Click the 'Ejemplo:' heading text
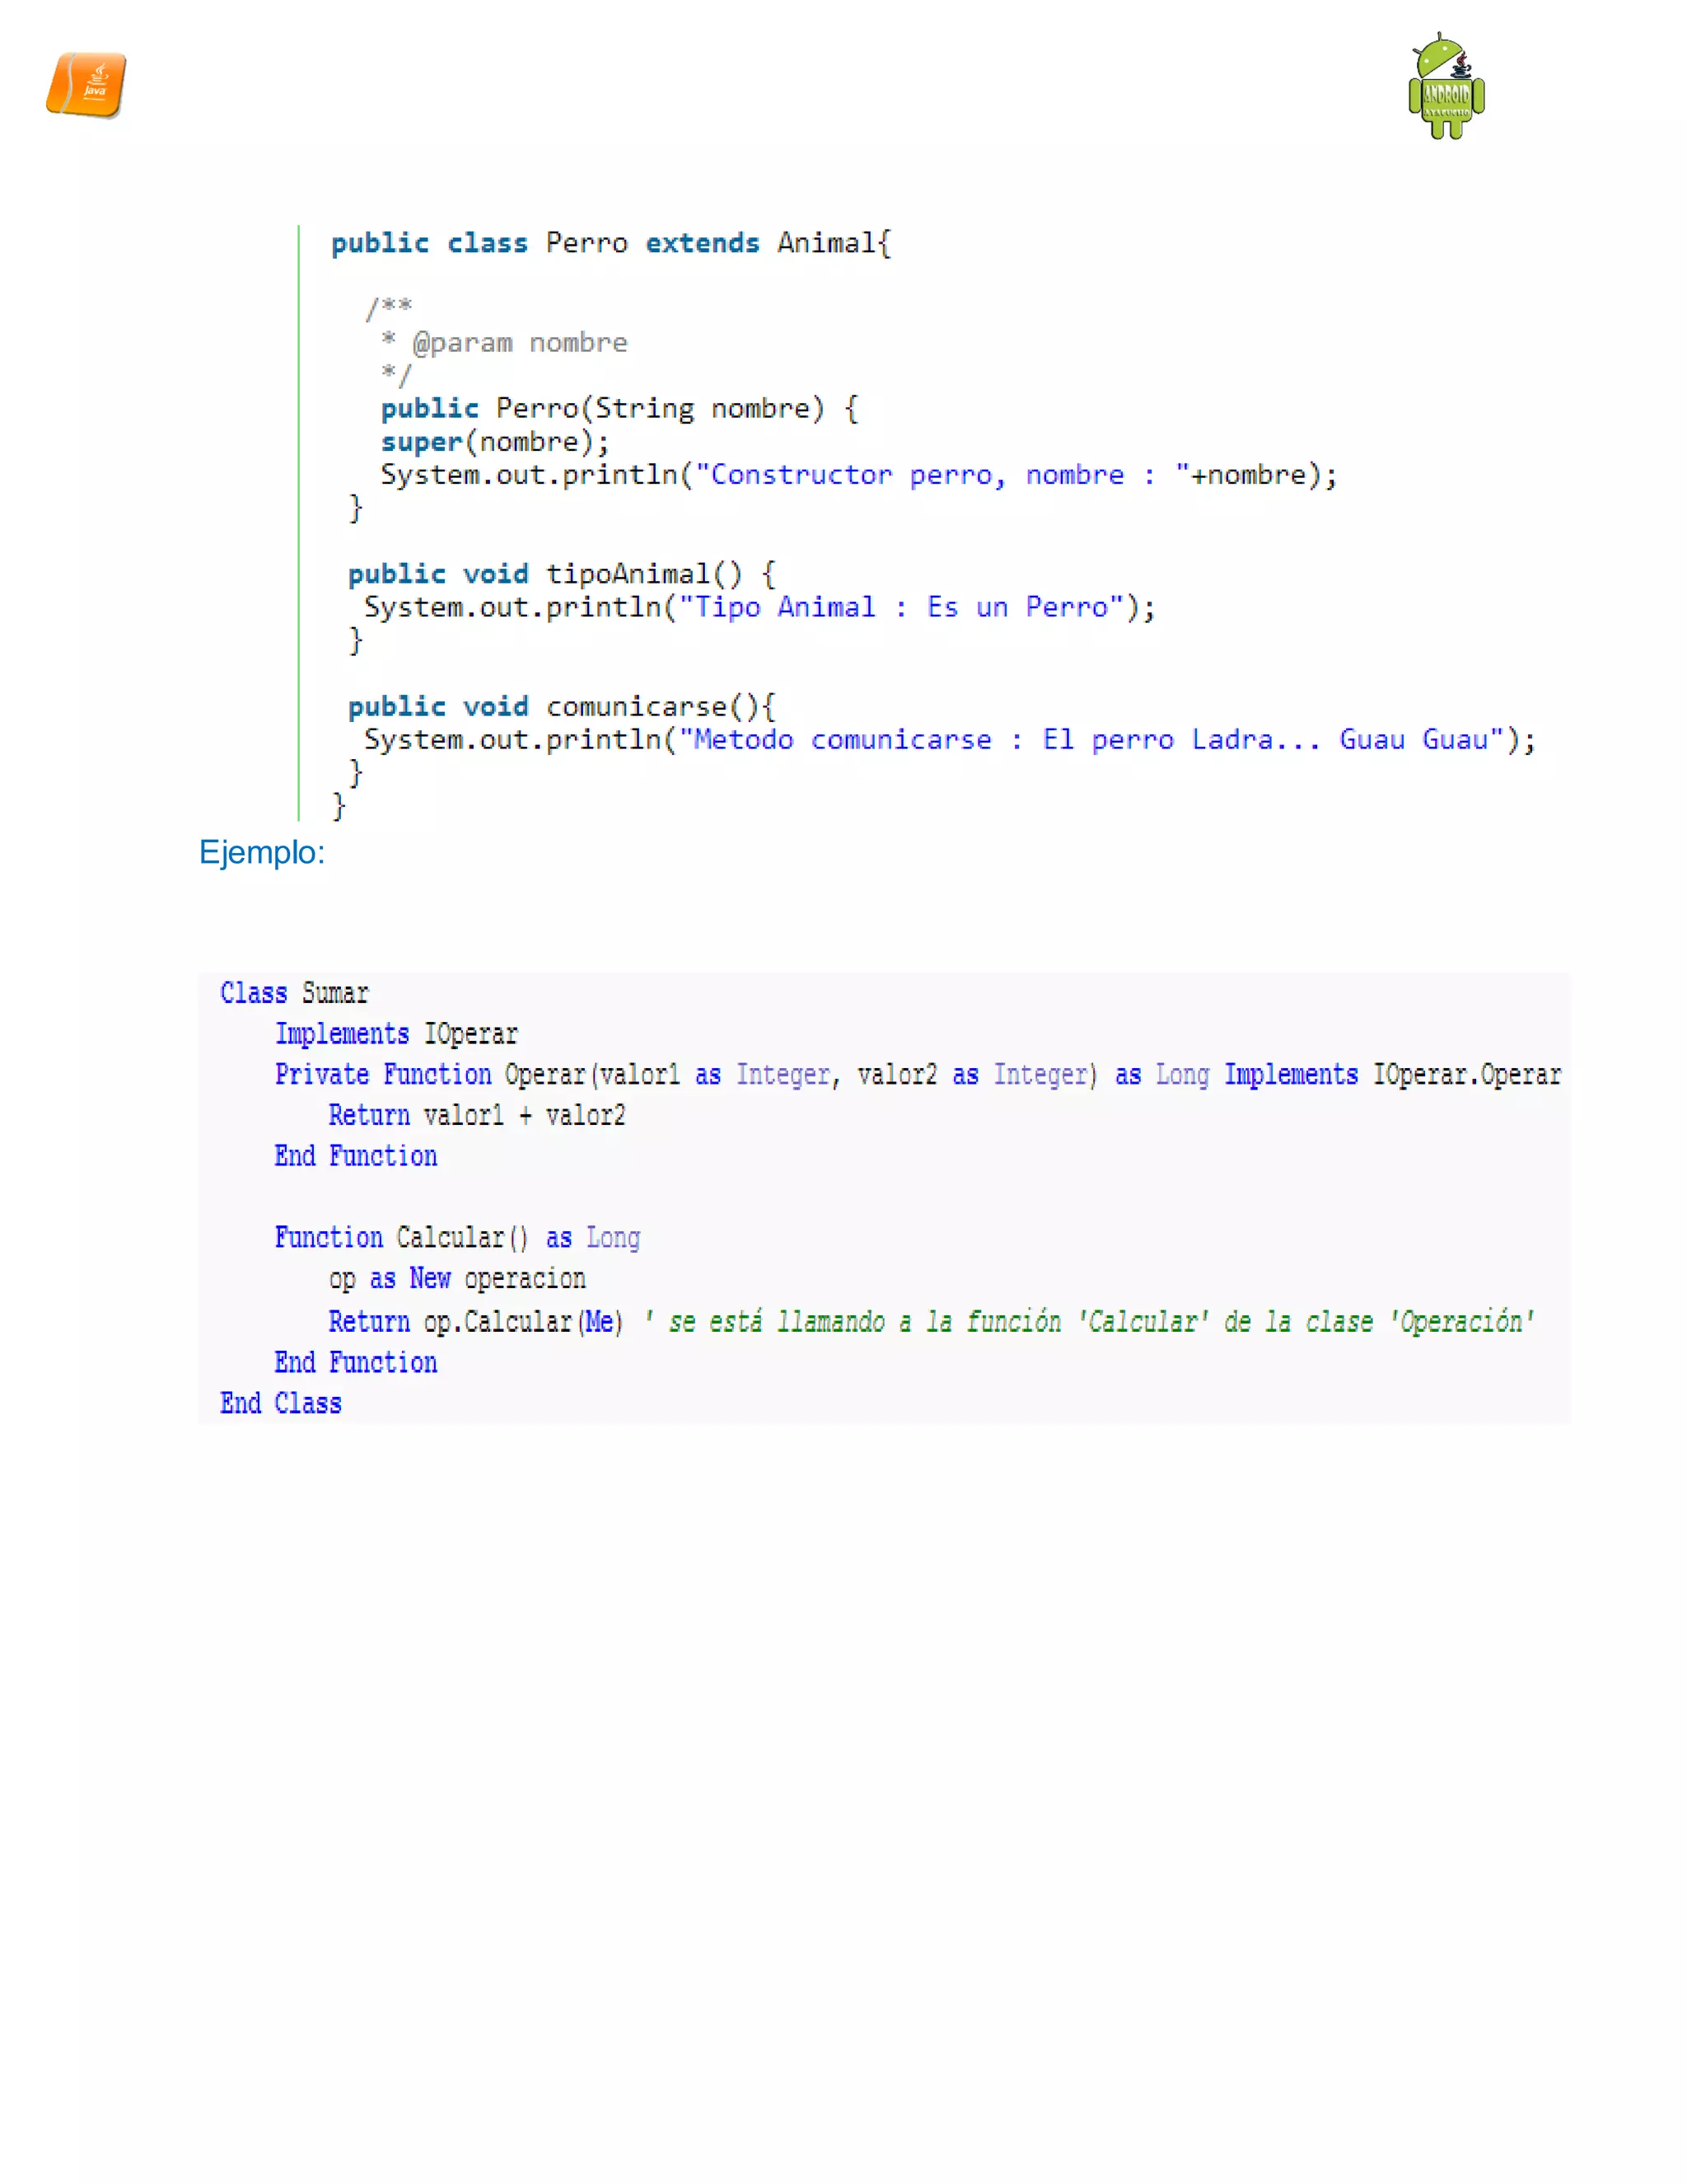 (262, 852)
